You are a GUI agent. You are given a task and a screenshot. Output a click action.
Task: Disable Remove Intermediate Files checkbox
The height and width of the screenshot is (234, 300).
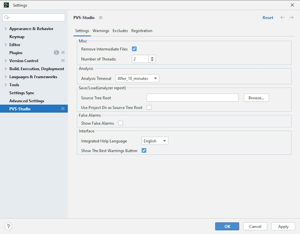134,49
